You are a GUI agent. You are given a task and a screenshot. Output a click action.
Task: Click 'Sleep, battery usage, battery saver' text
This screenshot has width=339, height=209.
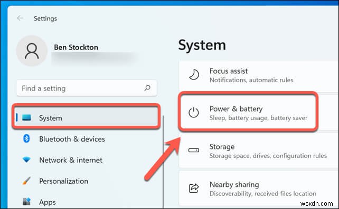pyautogui.click(x=258, y=118)
